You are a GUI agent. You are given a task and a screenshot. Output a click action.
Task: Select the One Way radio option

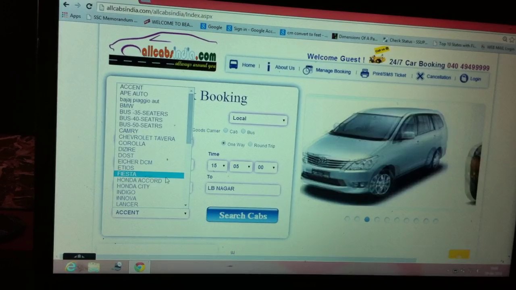tap(223, 143)
